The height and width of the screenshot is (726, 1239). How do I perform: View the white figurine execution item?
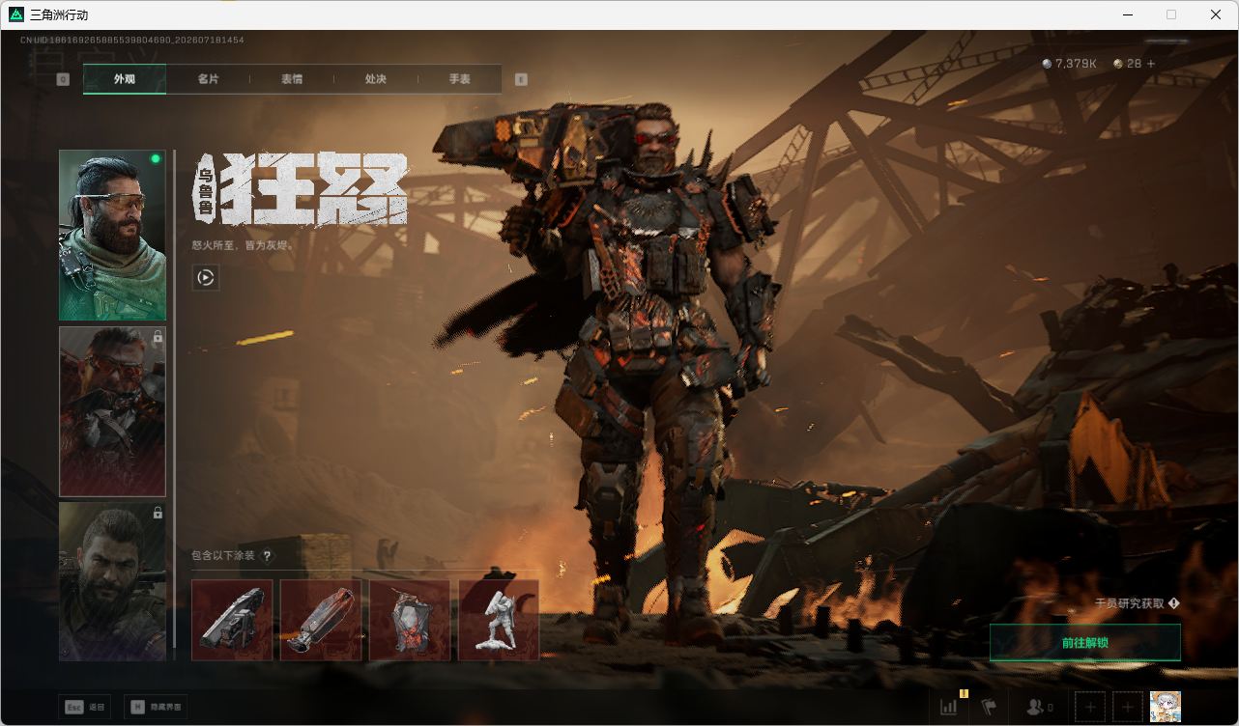point(499,620)
